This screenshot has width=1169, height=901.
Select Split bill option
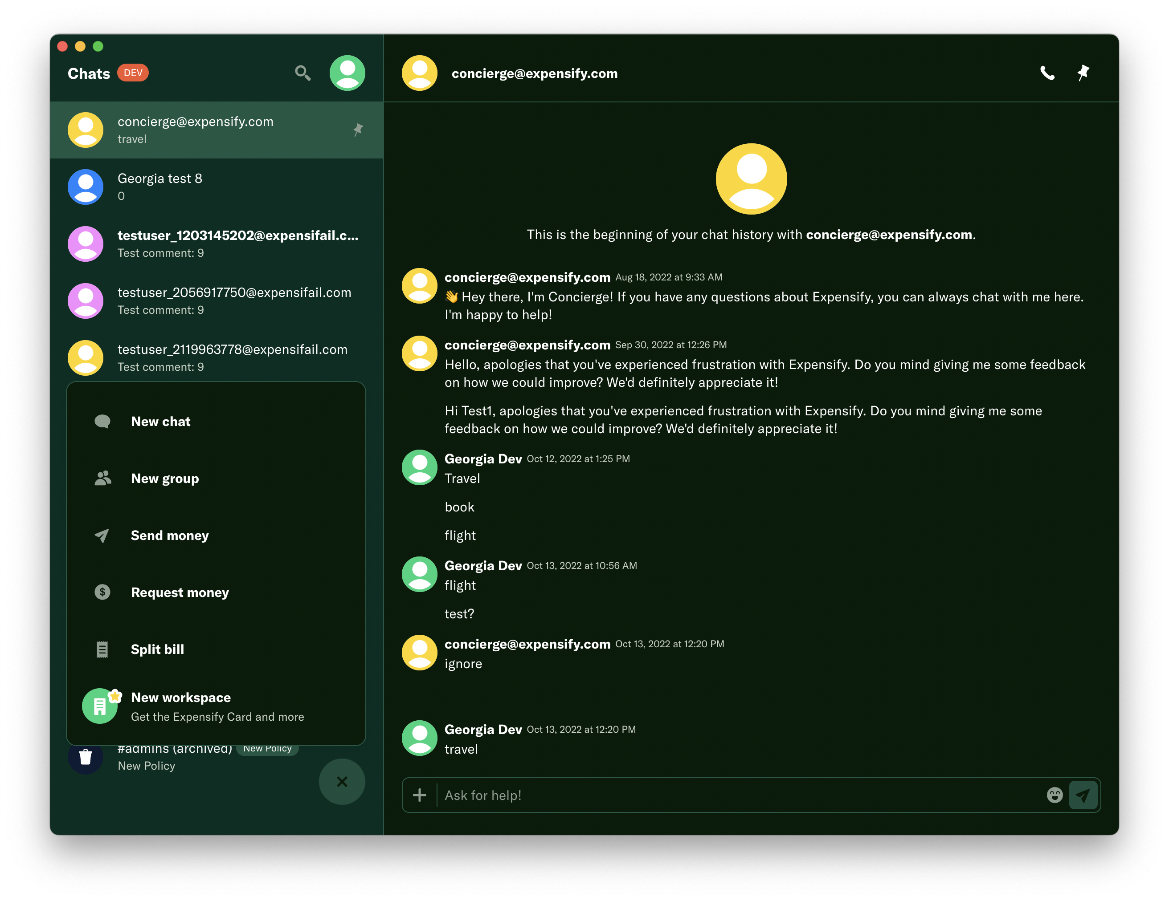click(x=157, y=649)
